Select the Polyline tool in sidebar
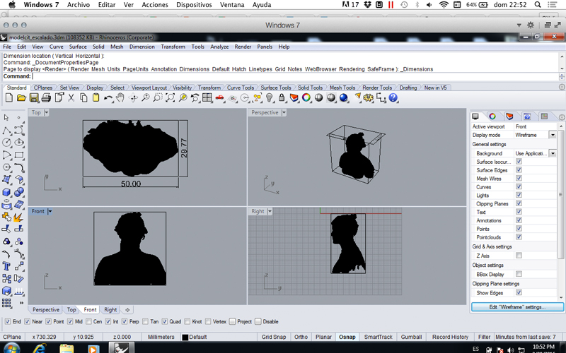 [6, 130]
